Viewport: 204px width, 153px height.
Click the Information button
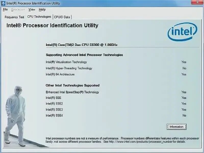point(176,127)
